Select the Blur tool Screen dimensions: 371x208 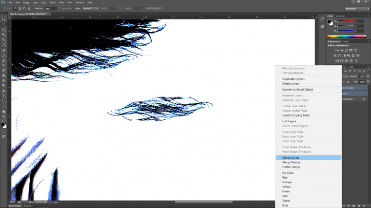[x=3, y=80]
